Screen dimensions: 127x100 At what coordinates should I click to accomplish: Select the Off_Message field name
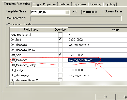pyautogui.click(x=19, y=60)
